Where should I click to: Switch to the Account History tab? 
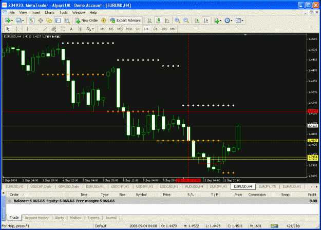point(37,218)
